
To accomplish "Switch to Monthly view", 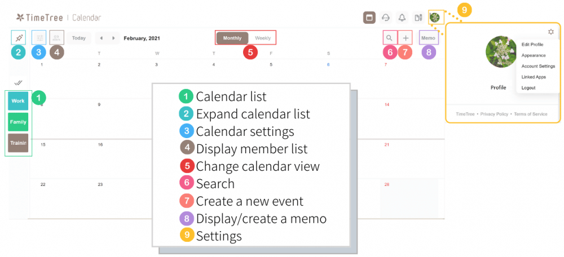I will click(x=232, y=38).
